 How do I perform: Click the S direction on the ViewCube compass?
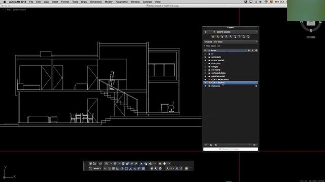(x=311, y=31)
